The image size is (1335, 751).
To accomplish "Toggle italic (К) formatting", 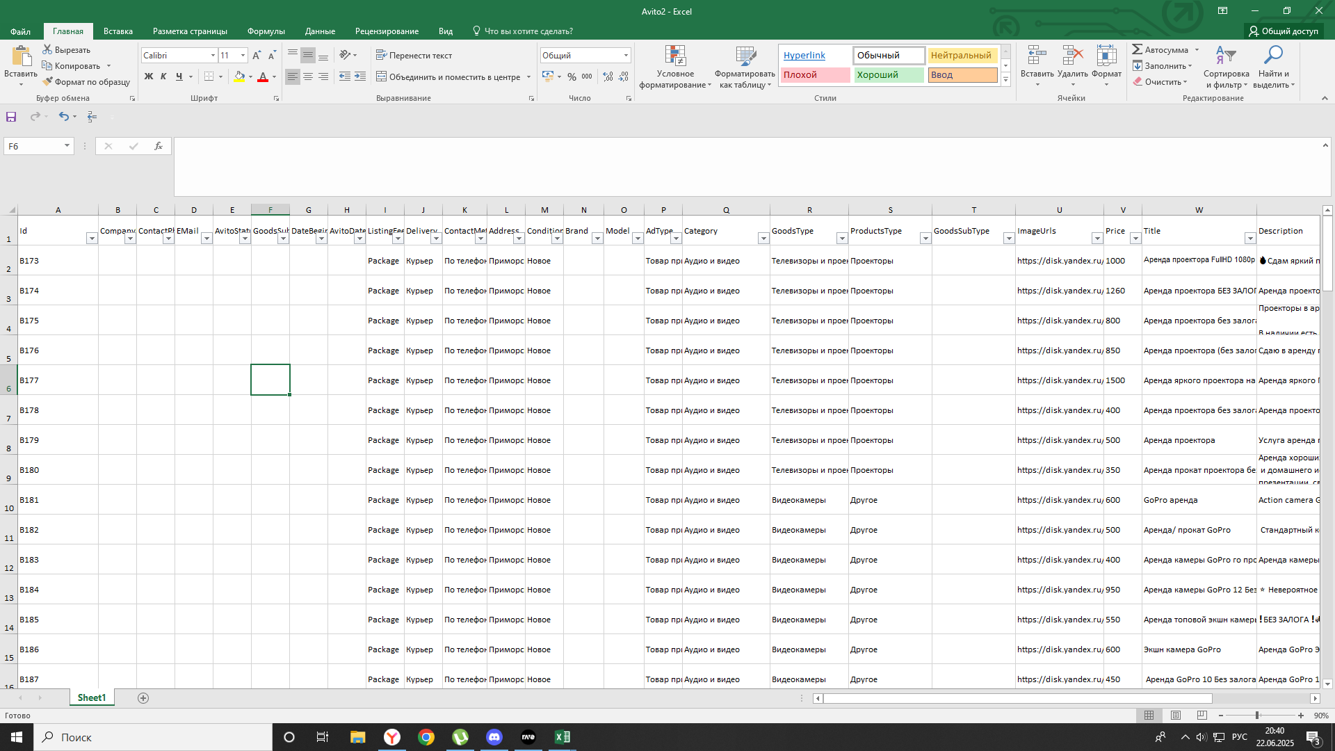I will click(163, 76).
